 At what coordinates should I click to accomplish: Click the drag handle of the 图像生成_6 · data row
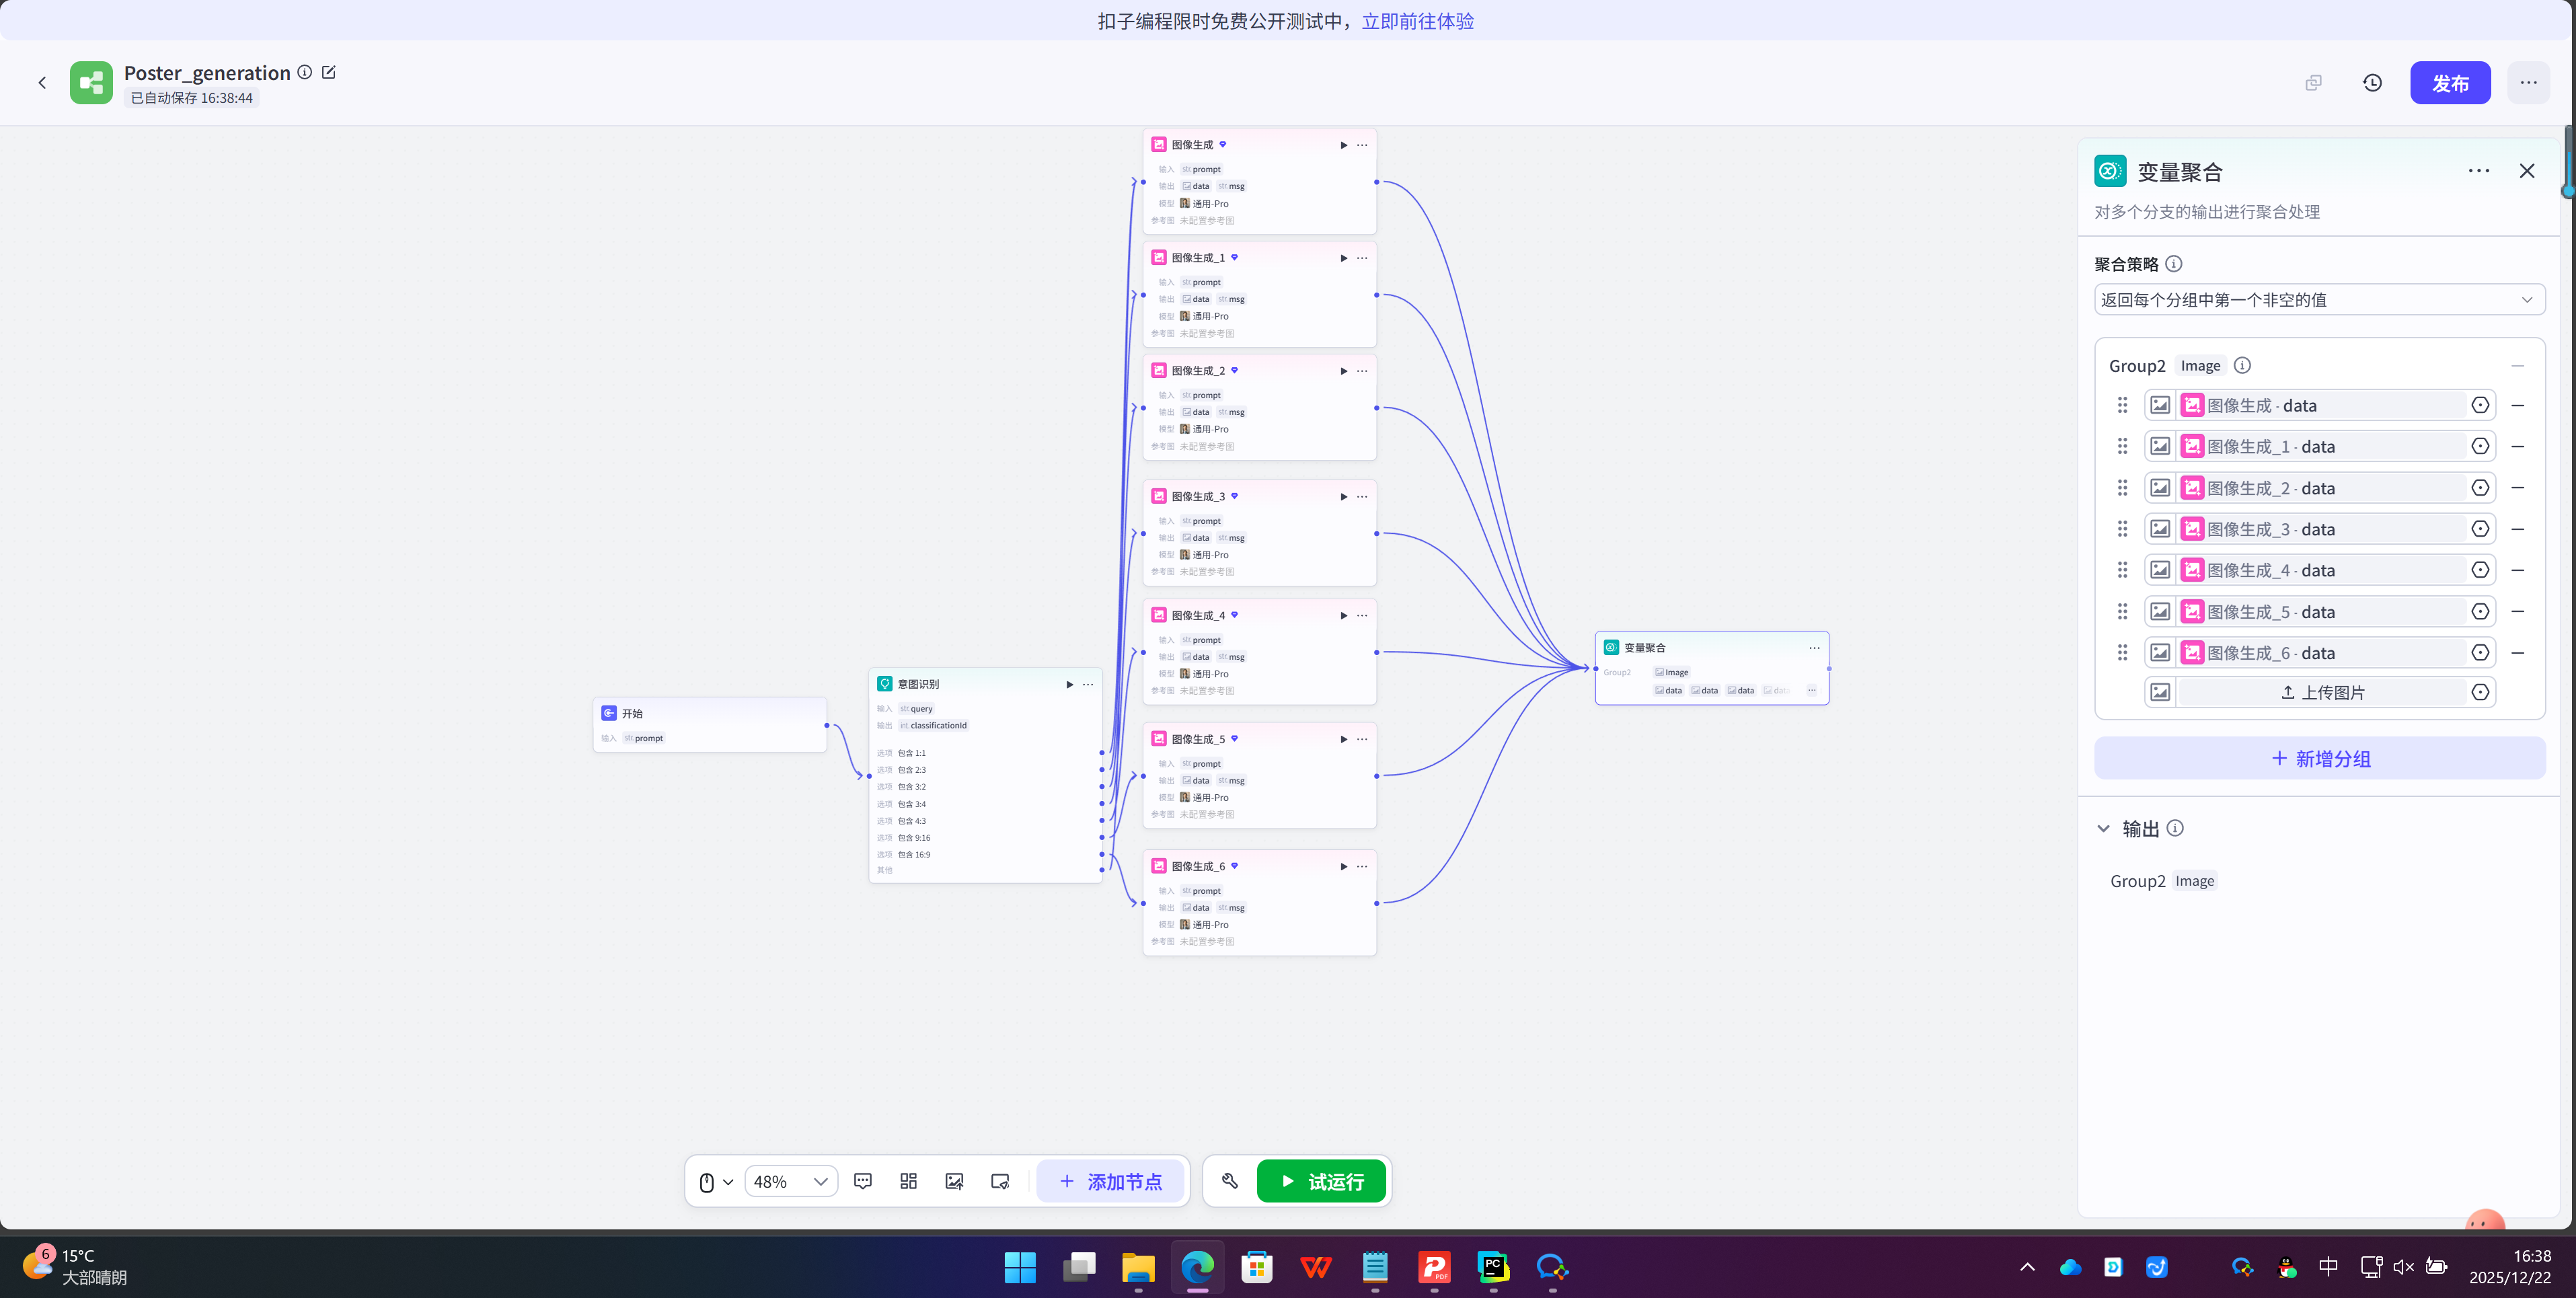pyautogui.click(x=2122, y=653)
